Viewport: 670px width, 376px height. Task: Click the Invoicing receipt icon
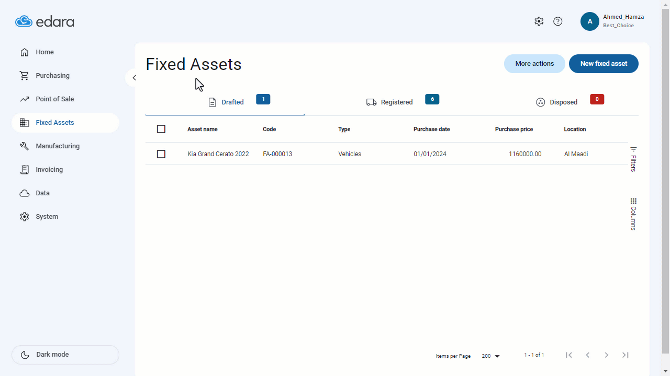point(25,170)
